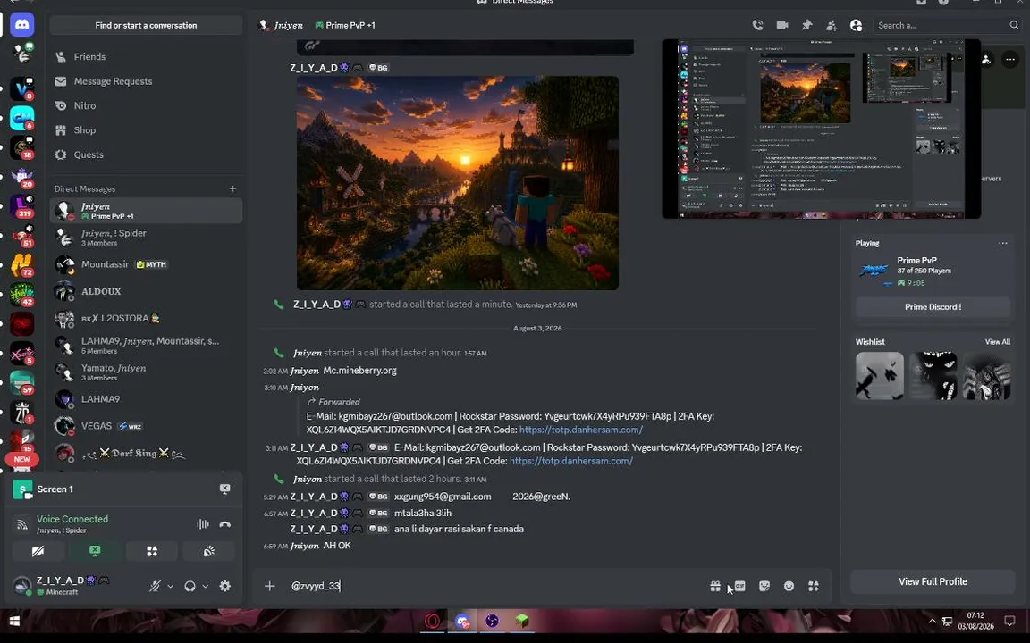Open the L2OSTORA conversation
Viewport: 1030px width, 643px height.
tap(146, 318)
